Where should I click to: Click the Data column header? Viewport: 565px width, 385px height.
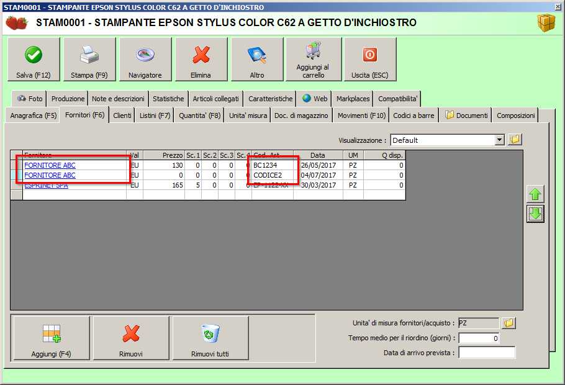pyautogui.click(x=318, y=155)
